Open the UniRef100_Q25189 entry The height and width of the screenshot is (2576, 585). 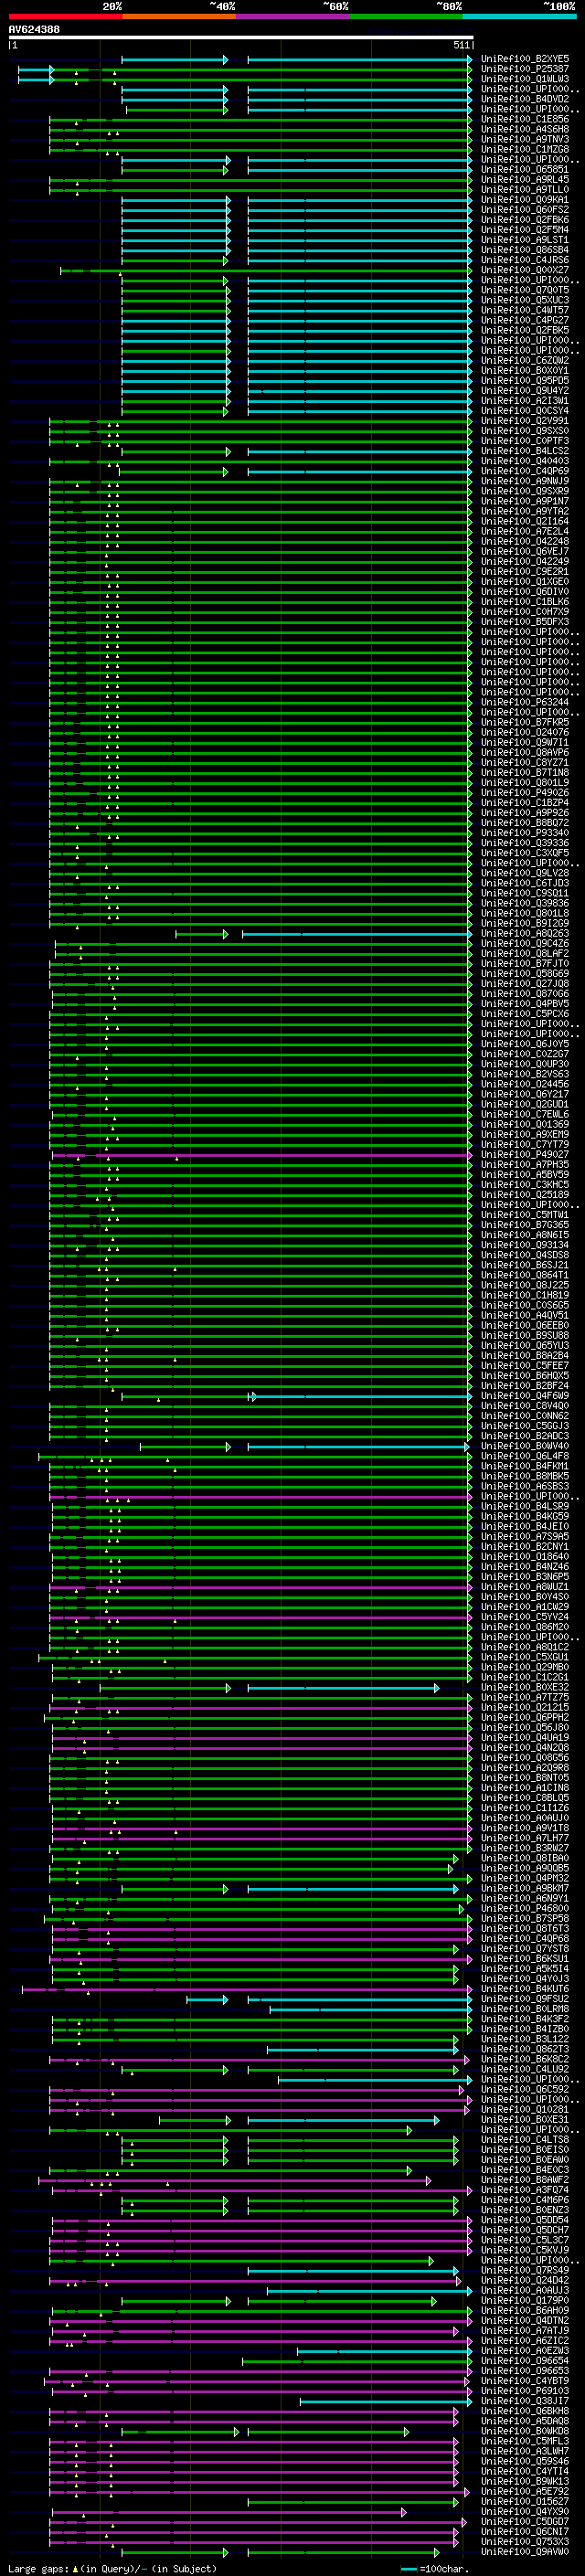[524, 1195]
